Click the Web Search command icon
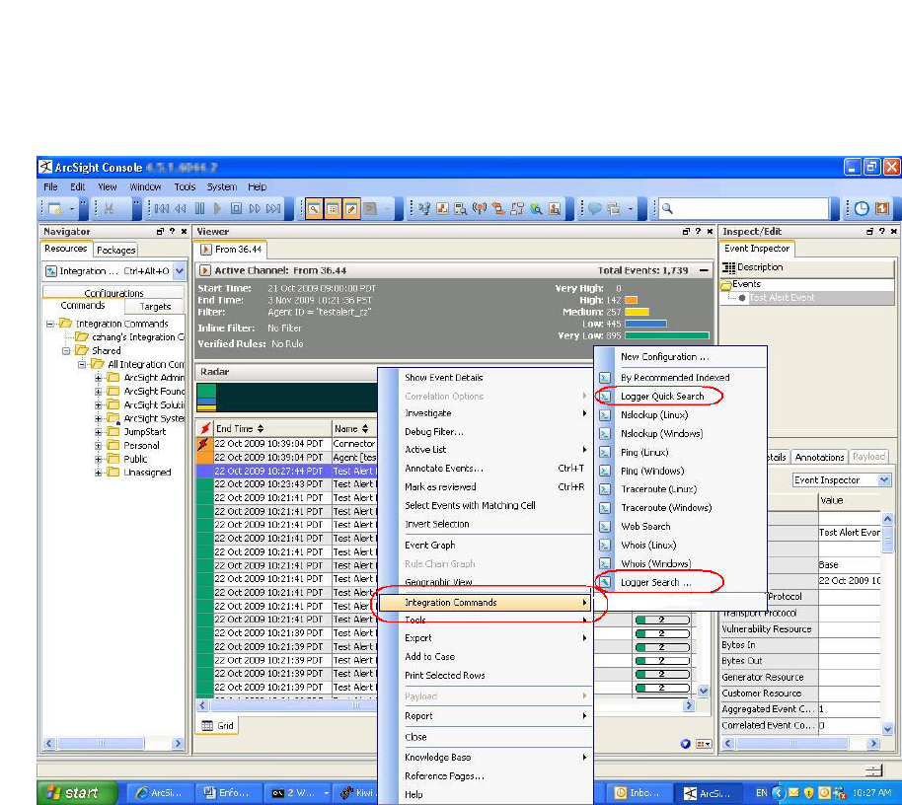Image resolution: width=902 pixels, height=805 pixels. 605,527
